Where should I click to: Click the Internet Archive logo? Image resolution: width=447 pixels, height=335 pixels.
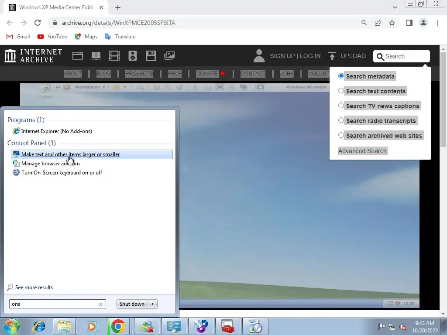point(33,56)
